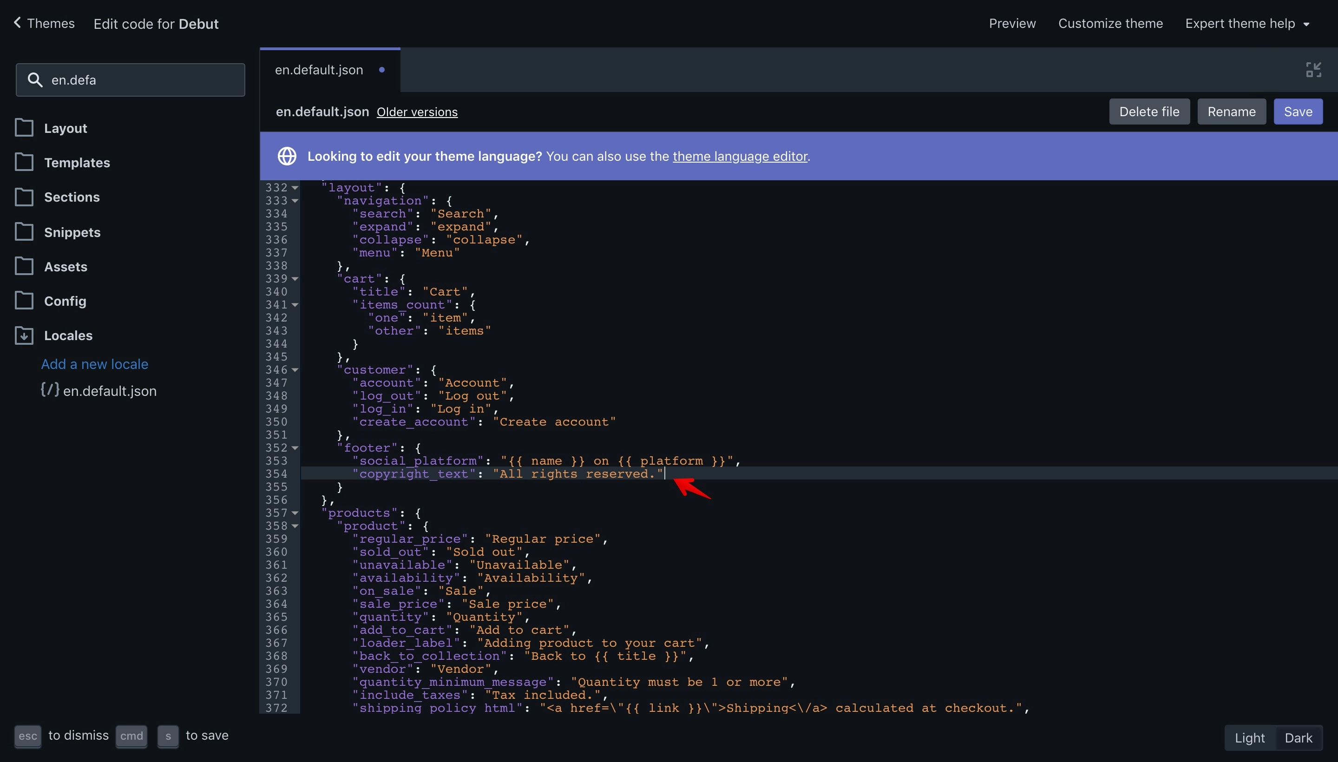Open the Layout folder
Viewport: 1338px width, 762px height.
(66, 128)
